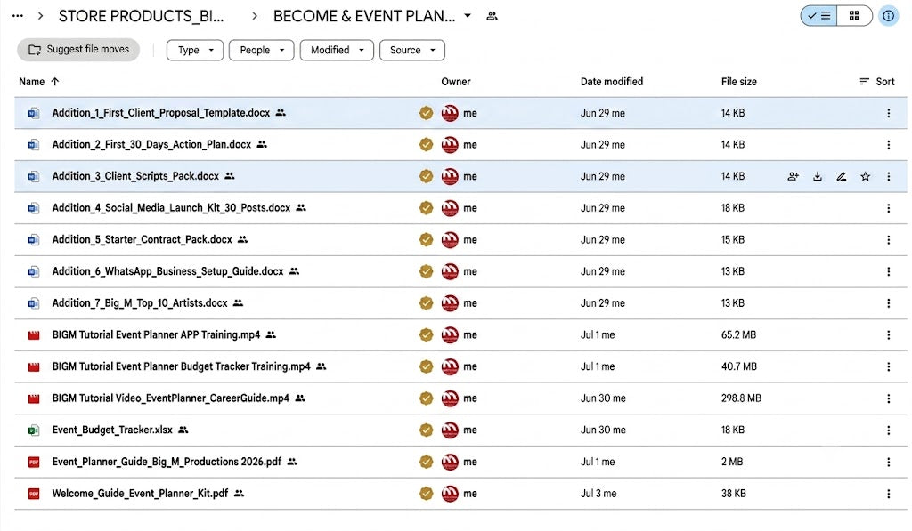Click the Owner column header
Viewport: 912px width, 531px height.
(x=455, y=82)
